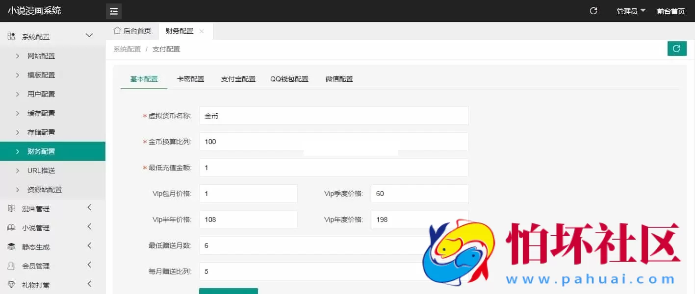The image size is (695, 294).
Task: Click the 系统配置 sidebar icon
Action: coord(11,36)
